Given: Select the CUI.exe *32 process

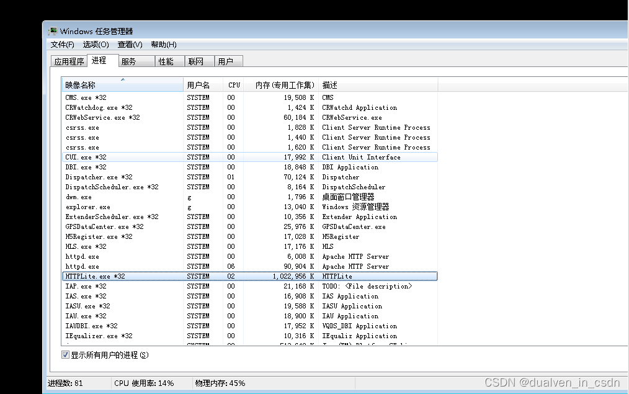Looking at the screenshot, I should click(x=249, y=157).
